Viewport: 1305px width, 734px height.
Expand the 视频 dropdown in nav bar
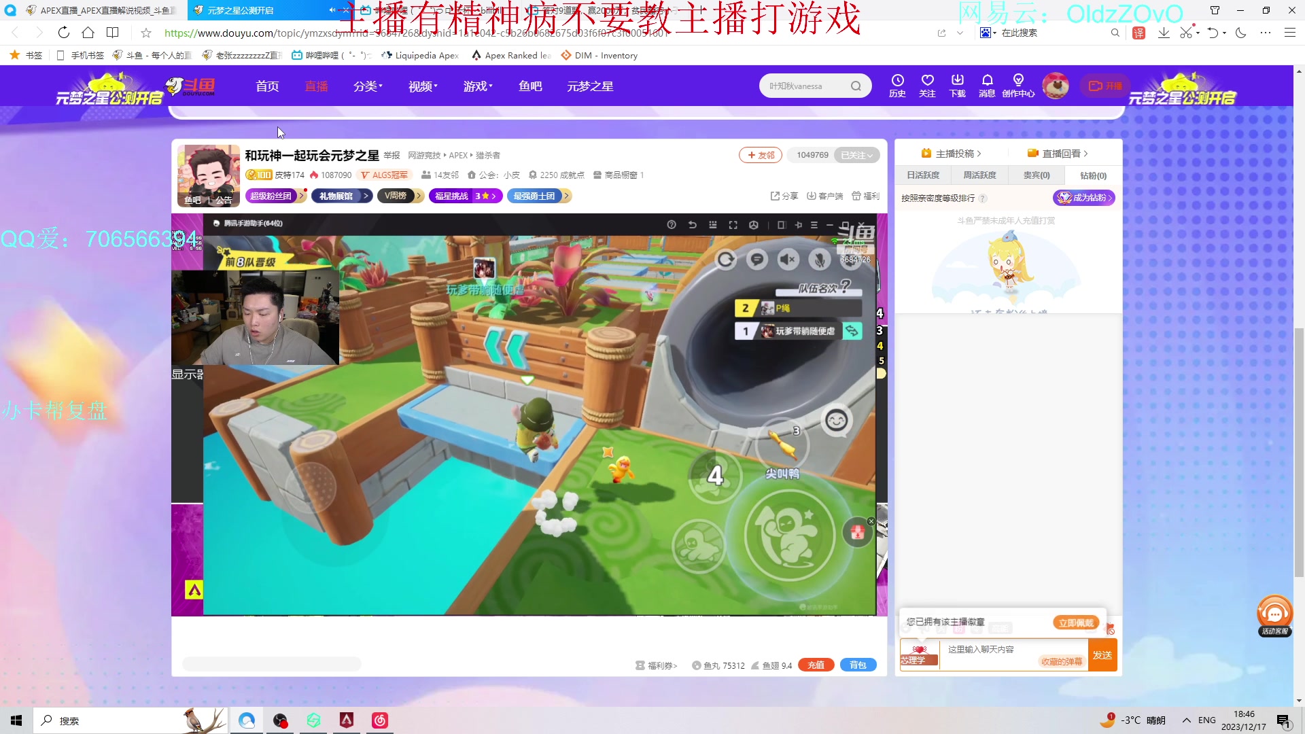(423, 86)
